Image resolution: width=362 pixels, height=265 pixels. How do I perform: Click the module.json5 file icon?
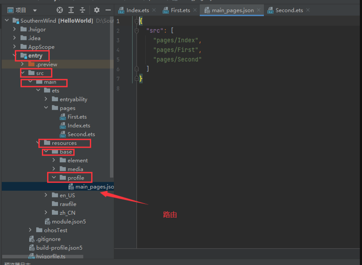pyautogui.click(x=48, y=222)
